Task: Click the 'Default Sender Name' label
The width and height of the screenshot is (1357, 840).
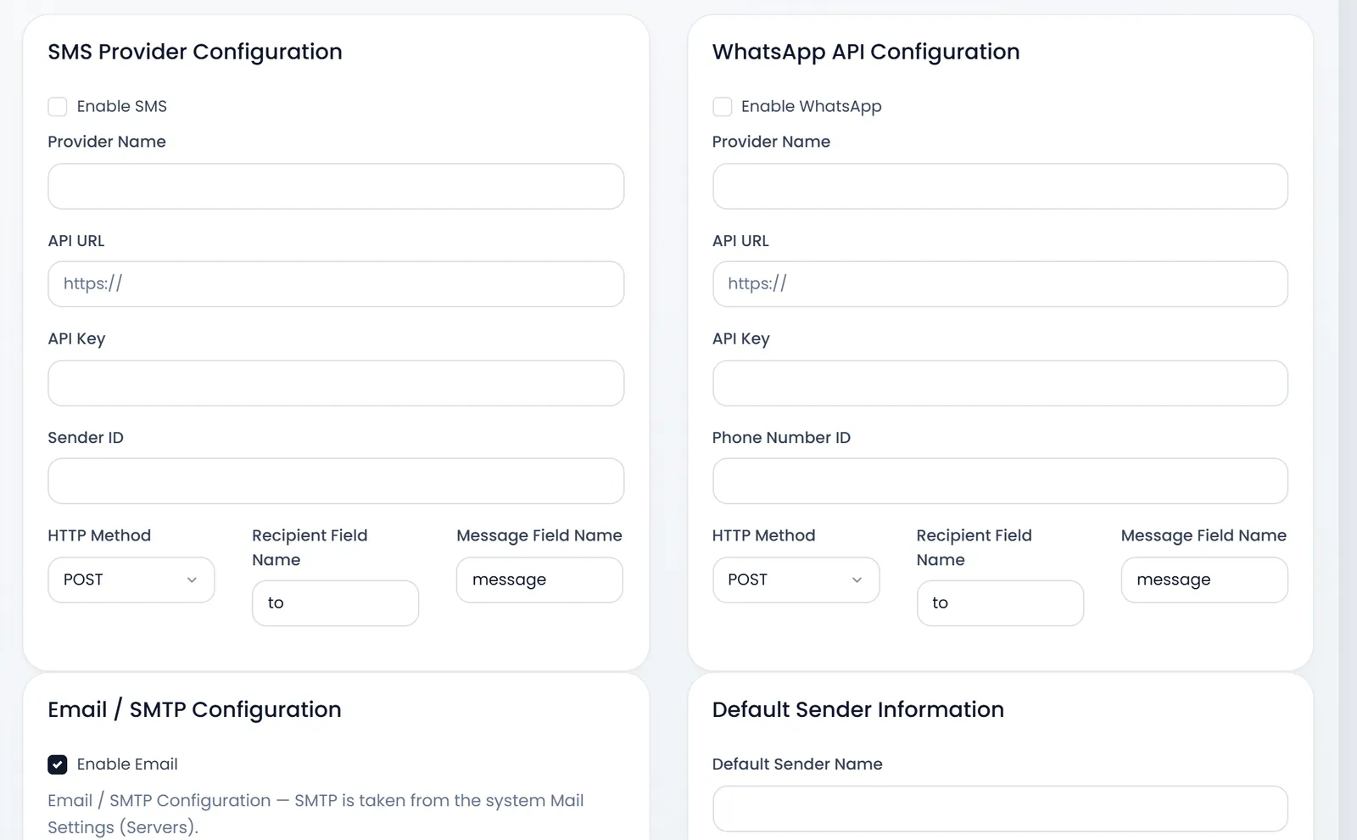Action: pos(797,764)
